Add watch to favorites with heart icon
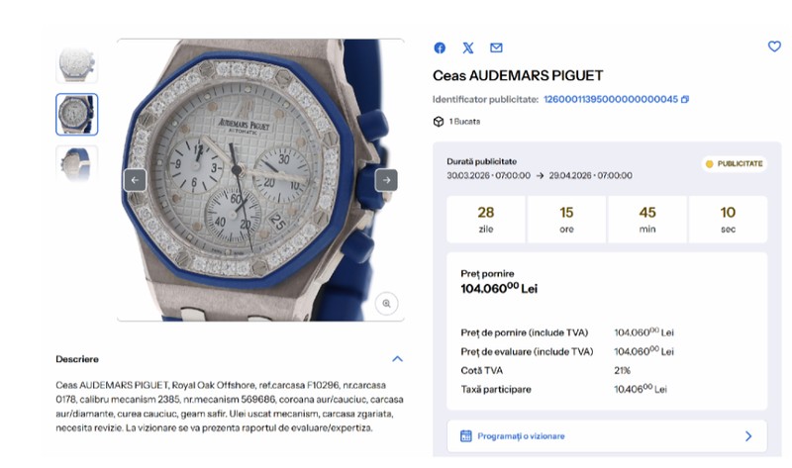 click(774, 47)
